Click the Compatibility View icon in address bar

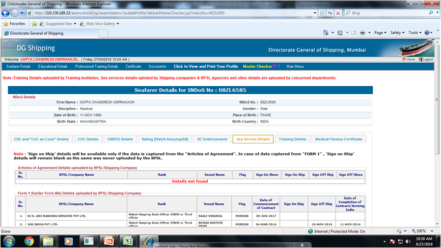tap(322, 13)
